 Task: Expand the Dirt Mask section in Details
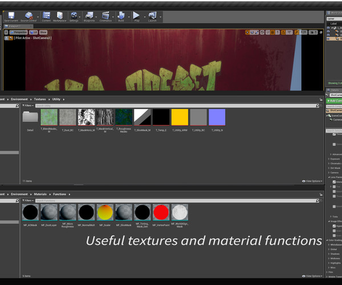click(329, 168)
